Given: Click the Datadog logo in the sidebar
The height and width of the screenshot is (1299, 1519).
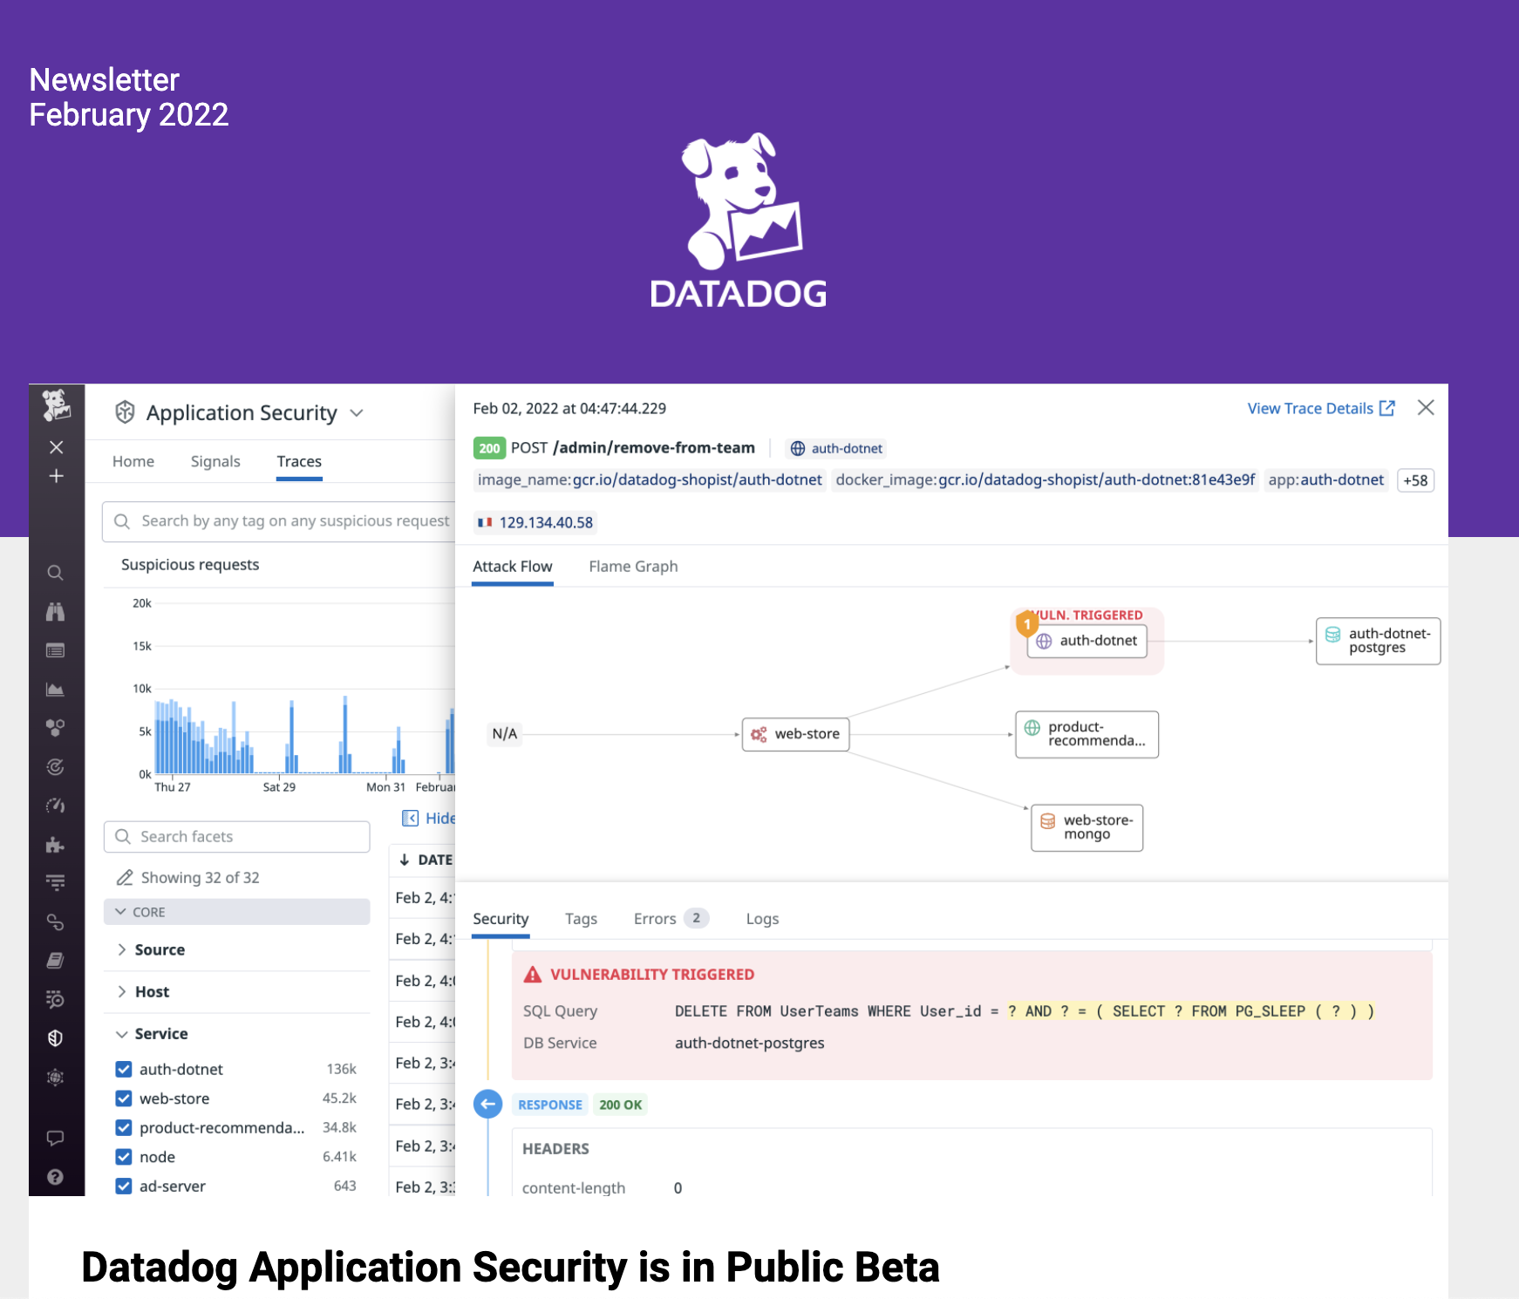Looking at the screenshot, I should (x=57, y=405).
